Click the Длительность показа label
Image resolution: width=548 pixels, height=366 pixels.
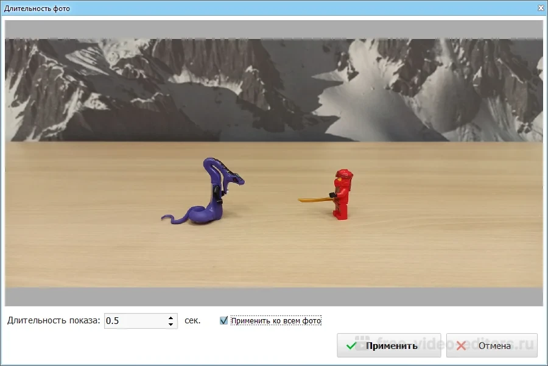click(54, 320)
